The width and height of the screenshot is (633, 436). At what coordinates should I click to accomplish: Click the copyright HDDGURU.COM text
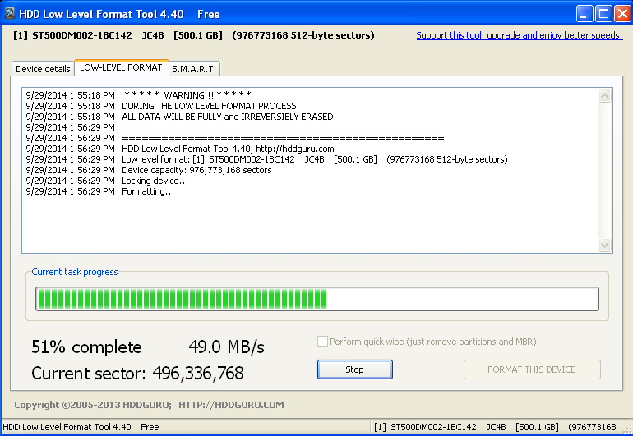pyautogui.click(x=149, y=405)
